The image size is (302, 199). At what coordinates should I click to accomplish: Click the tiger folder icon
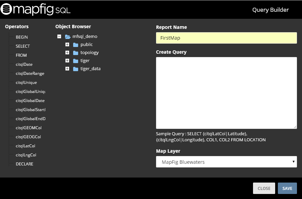pos(75,60)
